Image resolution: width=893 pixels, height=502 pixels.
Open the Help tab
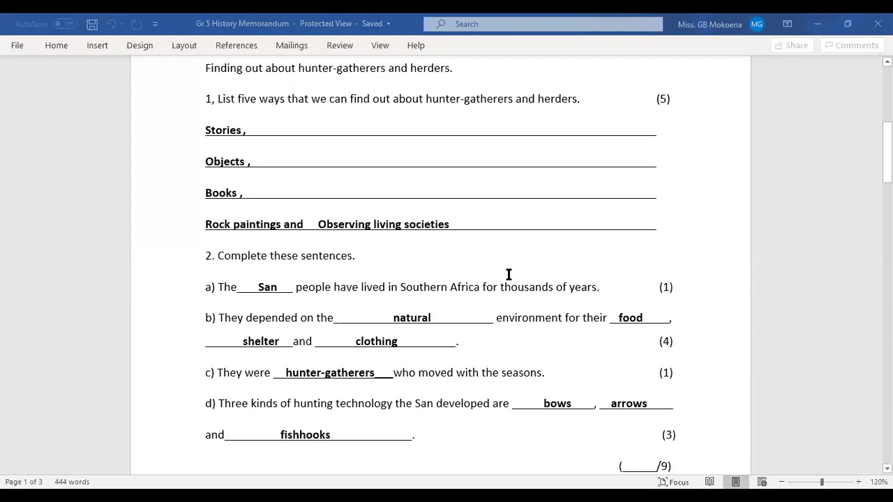416,45
